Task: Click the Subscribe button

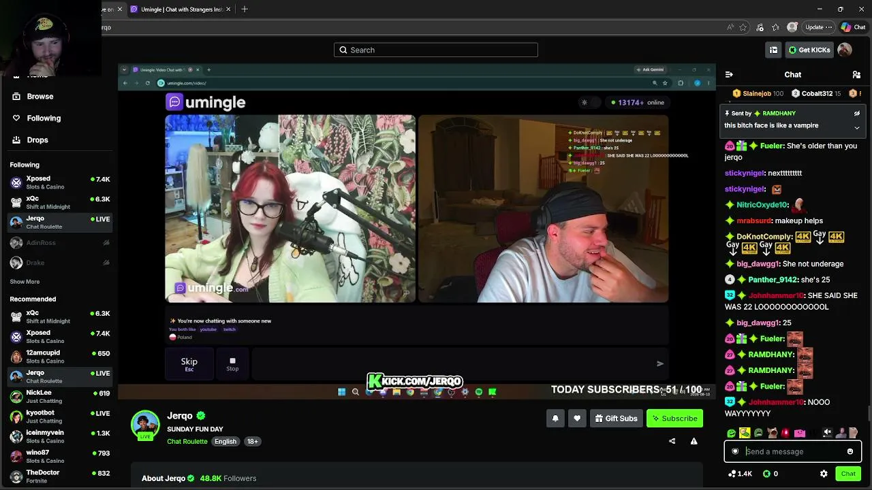Action: (674, 419)
